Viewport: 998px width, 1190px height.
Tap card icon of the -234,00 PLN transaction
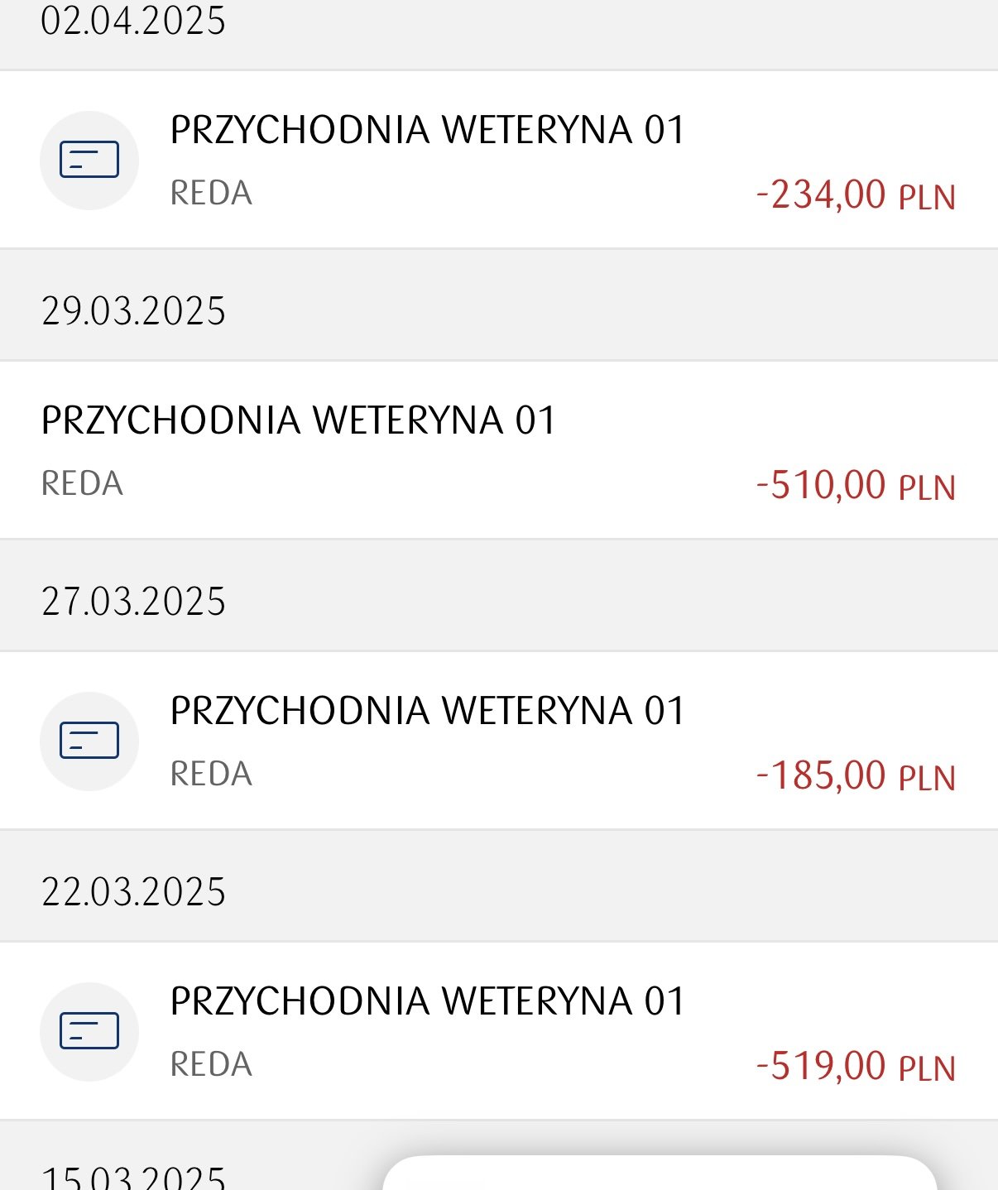89,161
